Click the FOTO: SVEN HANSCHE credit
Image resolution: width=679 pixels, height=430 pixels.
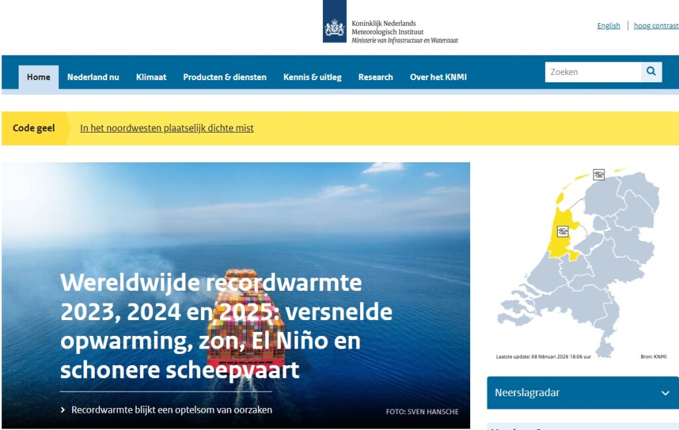422,412
